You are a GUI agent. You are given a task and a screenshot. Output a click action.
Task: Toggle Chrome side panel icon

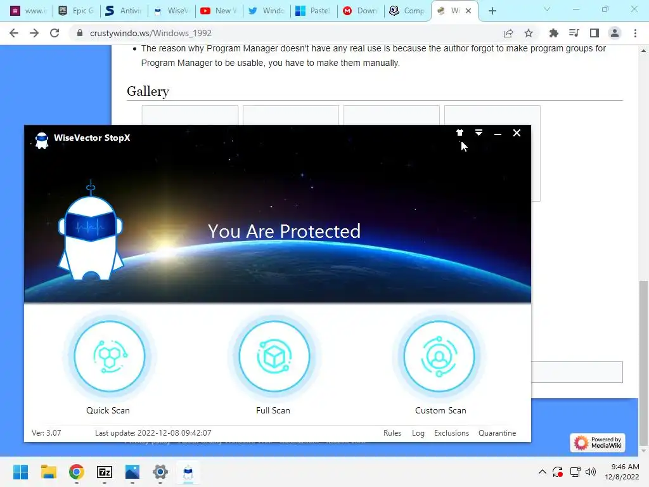pyautogui.click(x=594, y=33)
